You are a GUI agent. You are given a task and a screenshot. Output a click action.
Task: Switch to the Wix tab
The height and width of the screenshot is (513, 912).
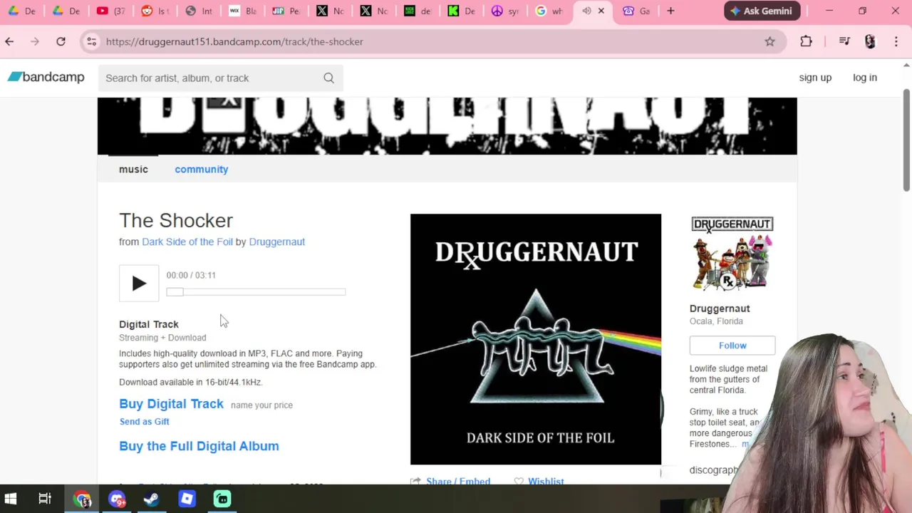244,11
